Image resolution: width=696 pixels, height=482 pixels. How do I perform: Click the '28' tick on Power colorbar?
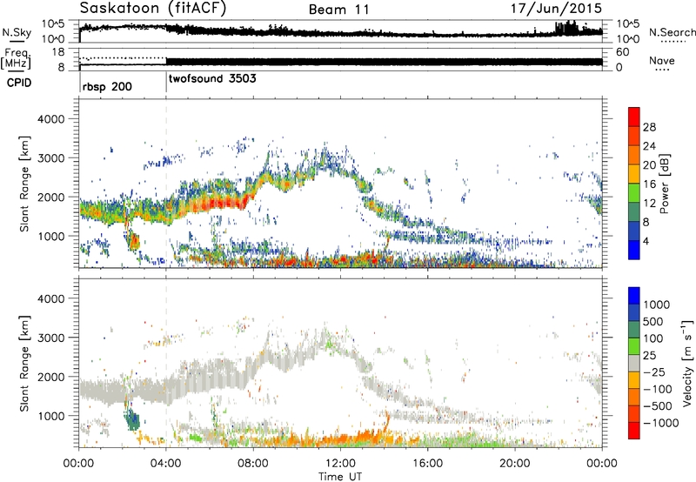[649, 127]
